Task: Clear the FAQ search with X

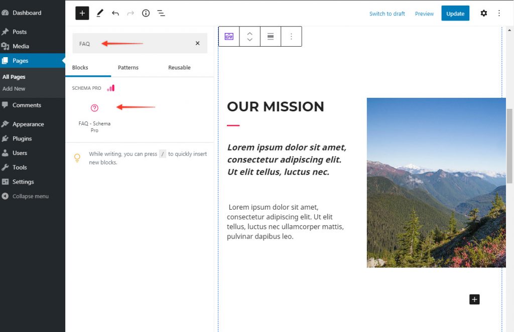Action: coord(197,44)
